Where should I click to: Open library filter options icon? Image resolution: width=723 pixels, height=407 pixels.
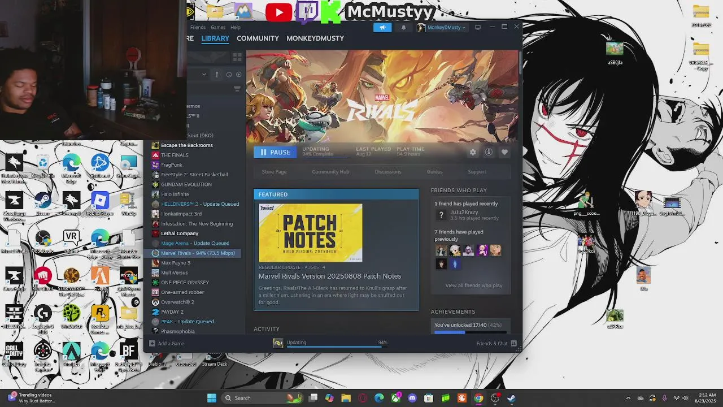[x=237, y=89]
